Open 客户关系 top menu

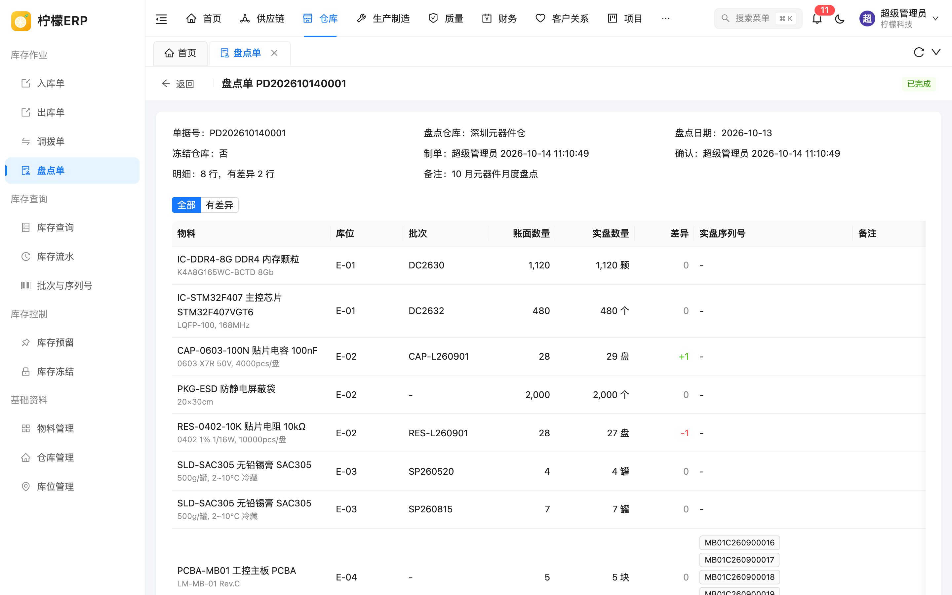point(562,19)
